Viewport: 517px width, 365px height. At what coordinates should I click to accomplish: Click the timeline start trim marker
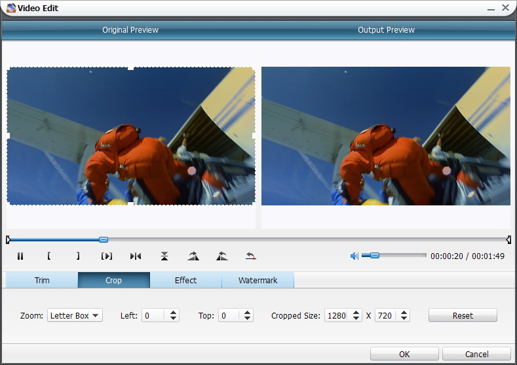point(9,239)
